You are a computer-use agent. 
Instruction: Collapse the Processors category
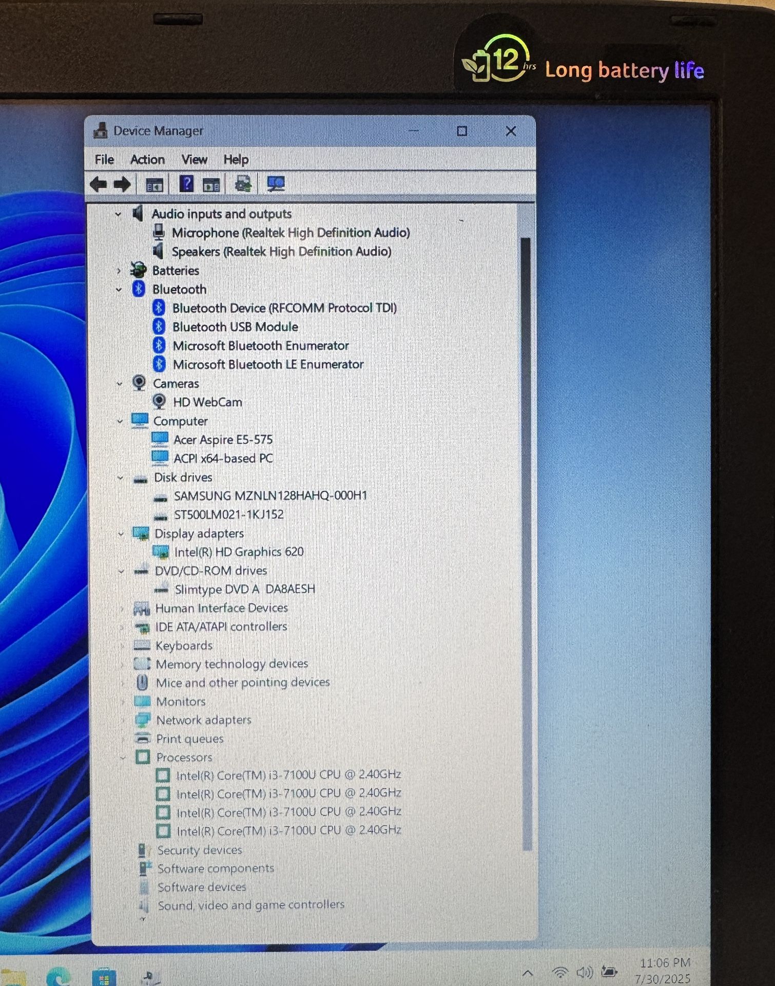coord(123,757)
